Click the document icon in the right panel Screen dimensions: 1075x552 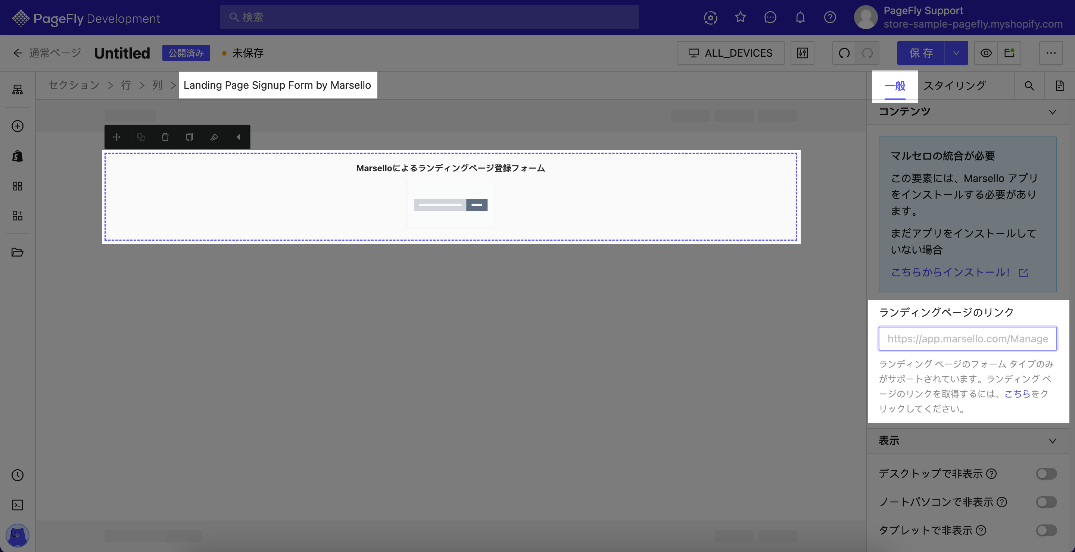(1060, 85)
